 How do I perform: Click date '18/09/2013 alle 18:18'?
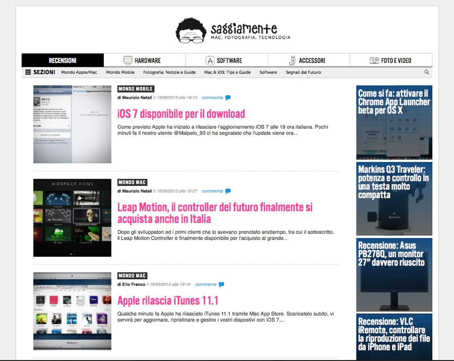[170, 284]
